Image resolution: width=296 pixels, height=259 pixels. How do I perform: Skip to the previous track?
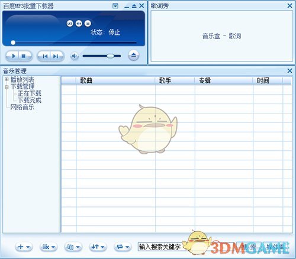pyautogui.click(x=45, y=56)
